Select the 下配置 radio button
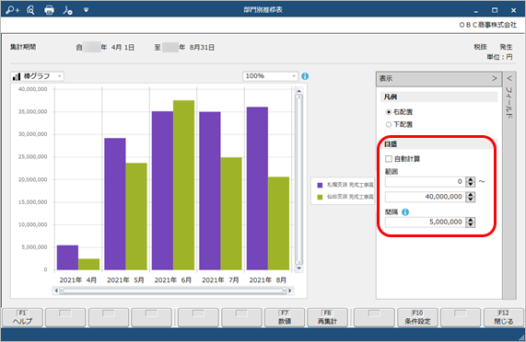Image resolution: width=526 pixels, height=342 pixels. point(389,124)
